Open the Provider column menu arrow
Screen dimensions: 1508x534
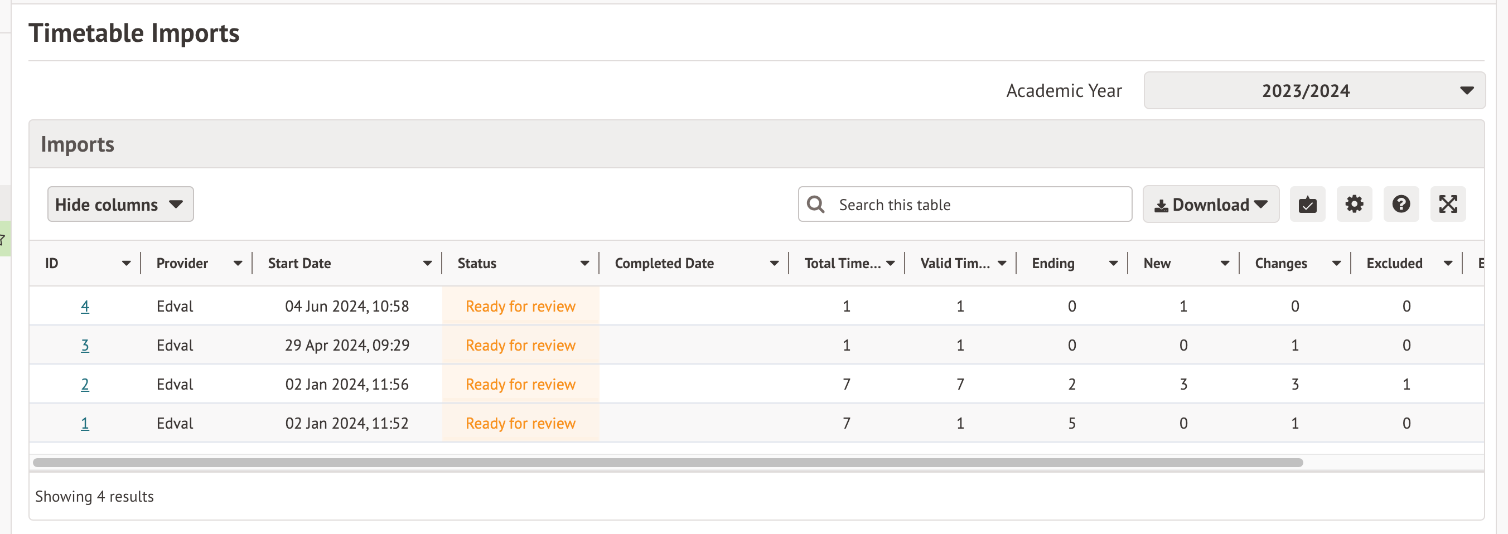pos(238,263)
